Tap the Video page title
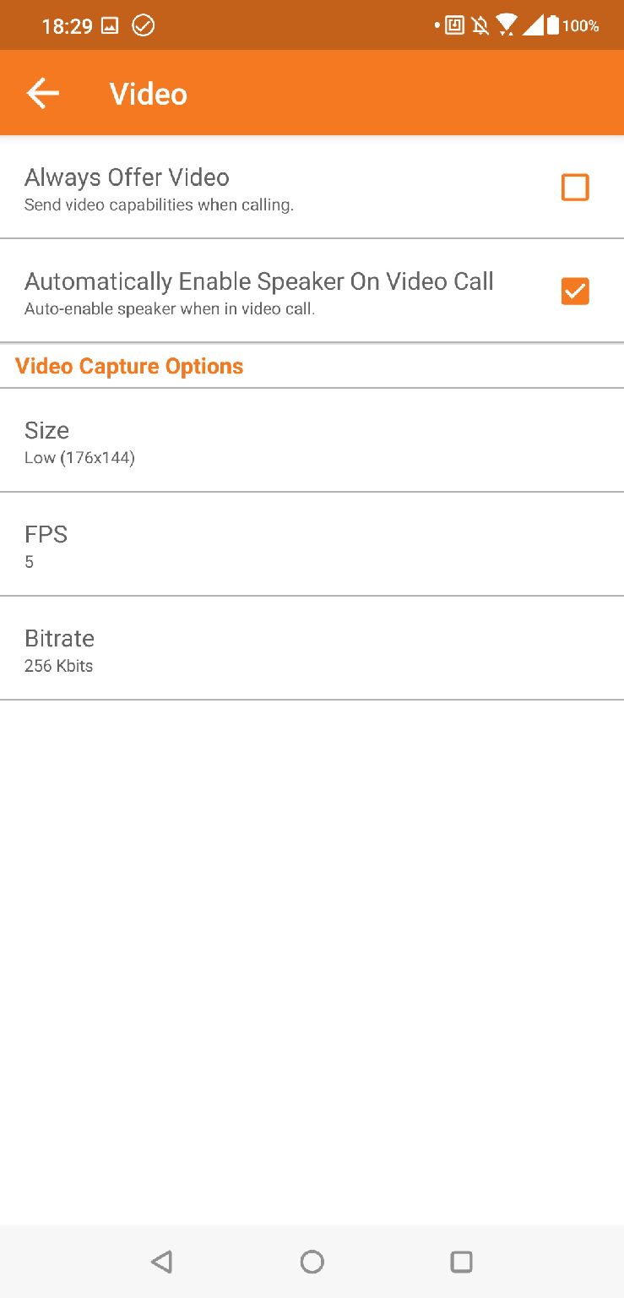 pyautogui.click(x=149, y=94)
